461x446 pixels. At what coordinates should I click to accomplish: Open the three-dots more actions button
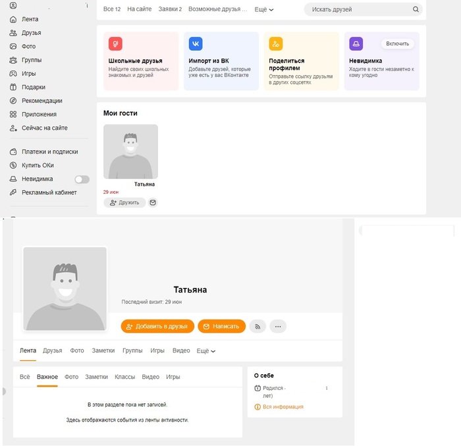[x=278, y=327]
